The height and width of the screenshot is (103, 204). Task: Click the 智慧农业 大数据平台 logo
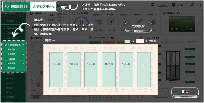click(30, 7)
